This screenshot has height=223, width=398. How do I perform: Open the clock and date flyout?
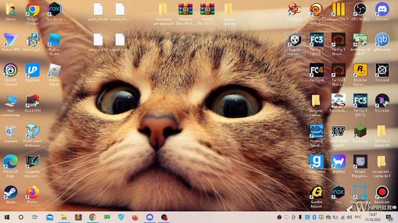[373, 217]
